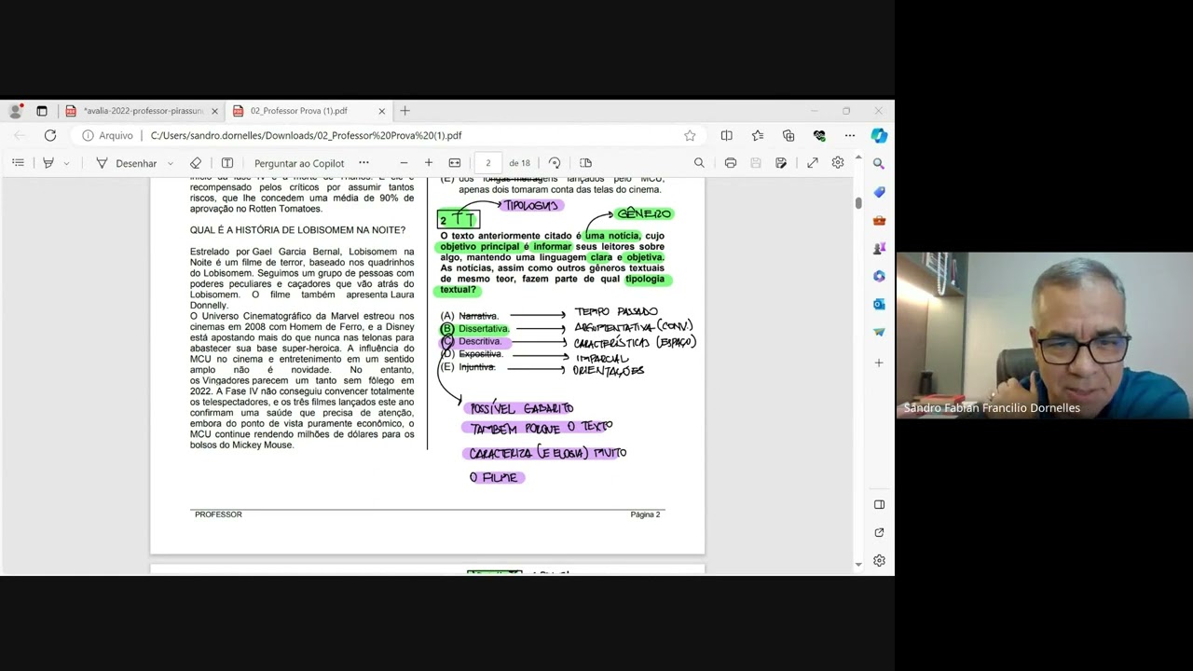This screenshot has width=1193, height=671.
Task: Click answer option (B) Dissertativa
Action: tap(475, 329)
